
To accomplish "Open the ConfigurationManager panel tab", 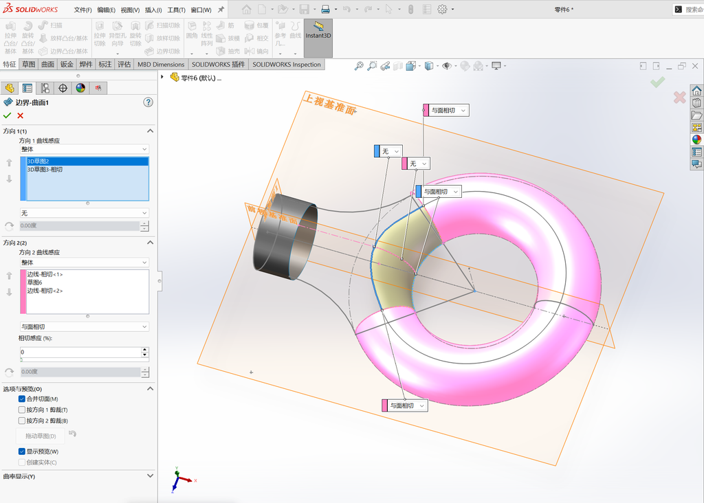I will [45, 88].
